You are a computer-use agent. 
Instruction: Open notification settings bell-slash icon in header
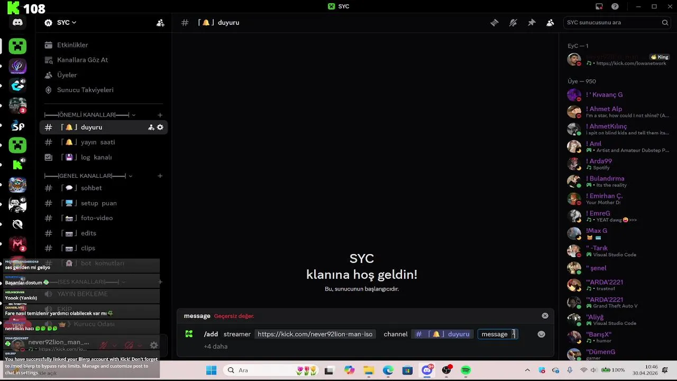(x=513, y=23)
